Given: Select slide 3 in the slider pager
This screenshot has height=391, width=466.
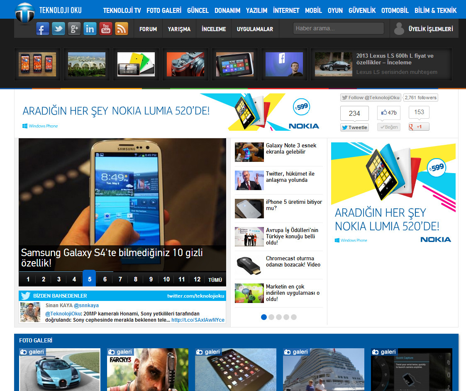Looking at the screenshot, I should click(59, 279).
